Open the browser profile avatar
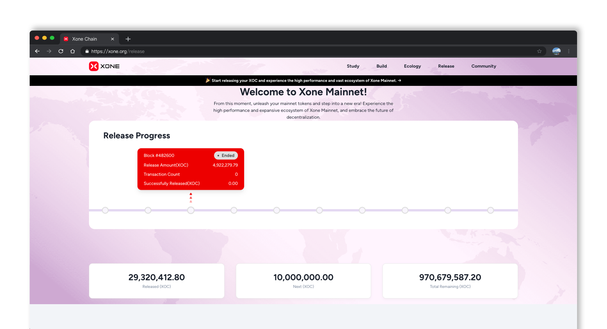This screenshot has height=329, width=607. (556, 51)
